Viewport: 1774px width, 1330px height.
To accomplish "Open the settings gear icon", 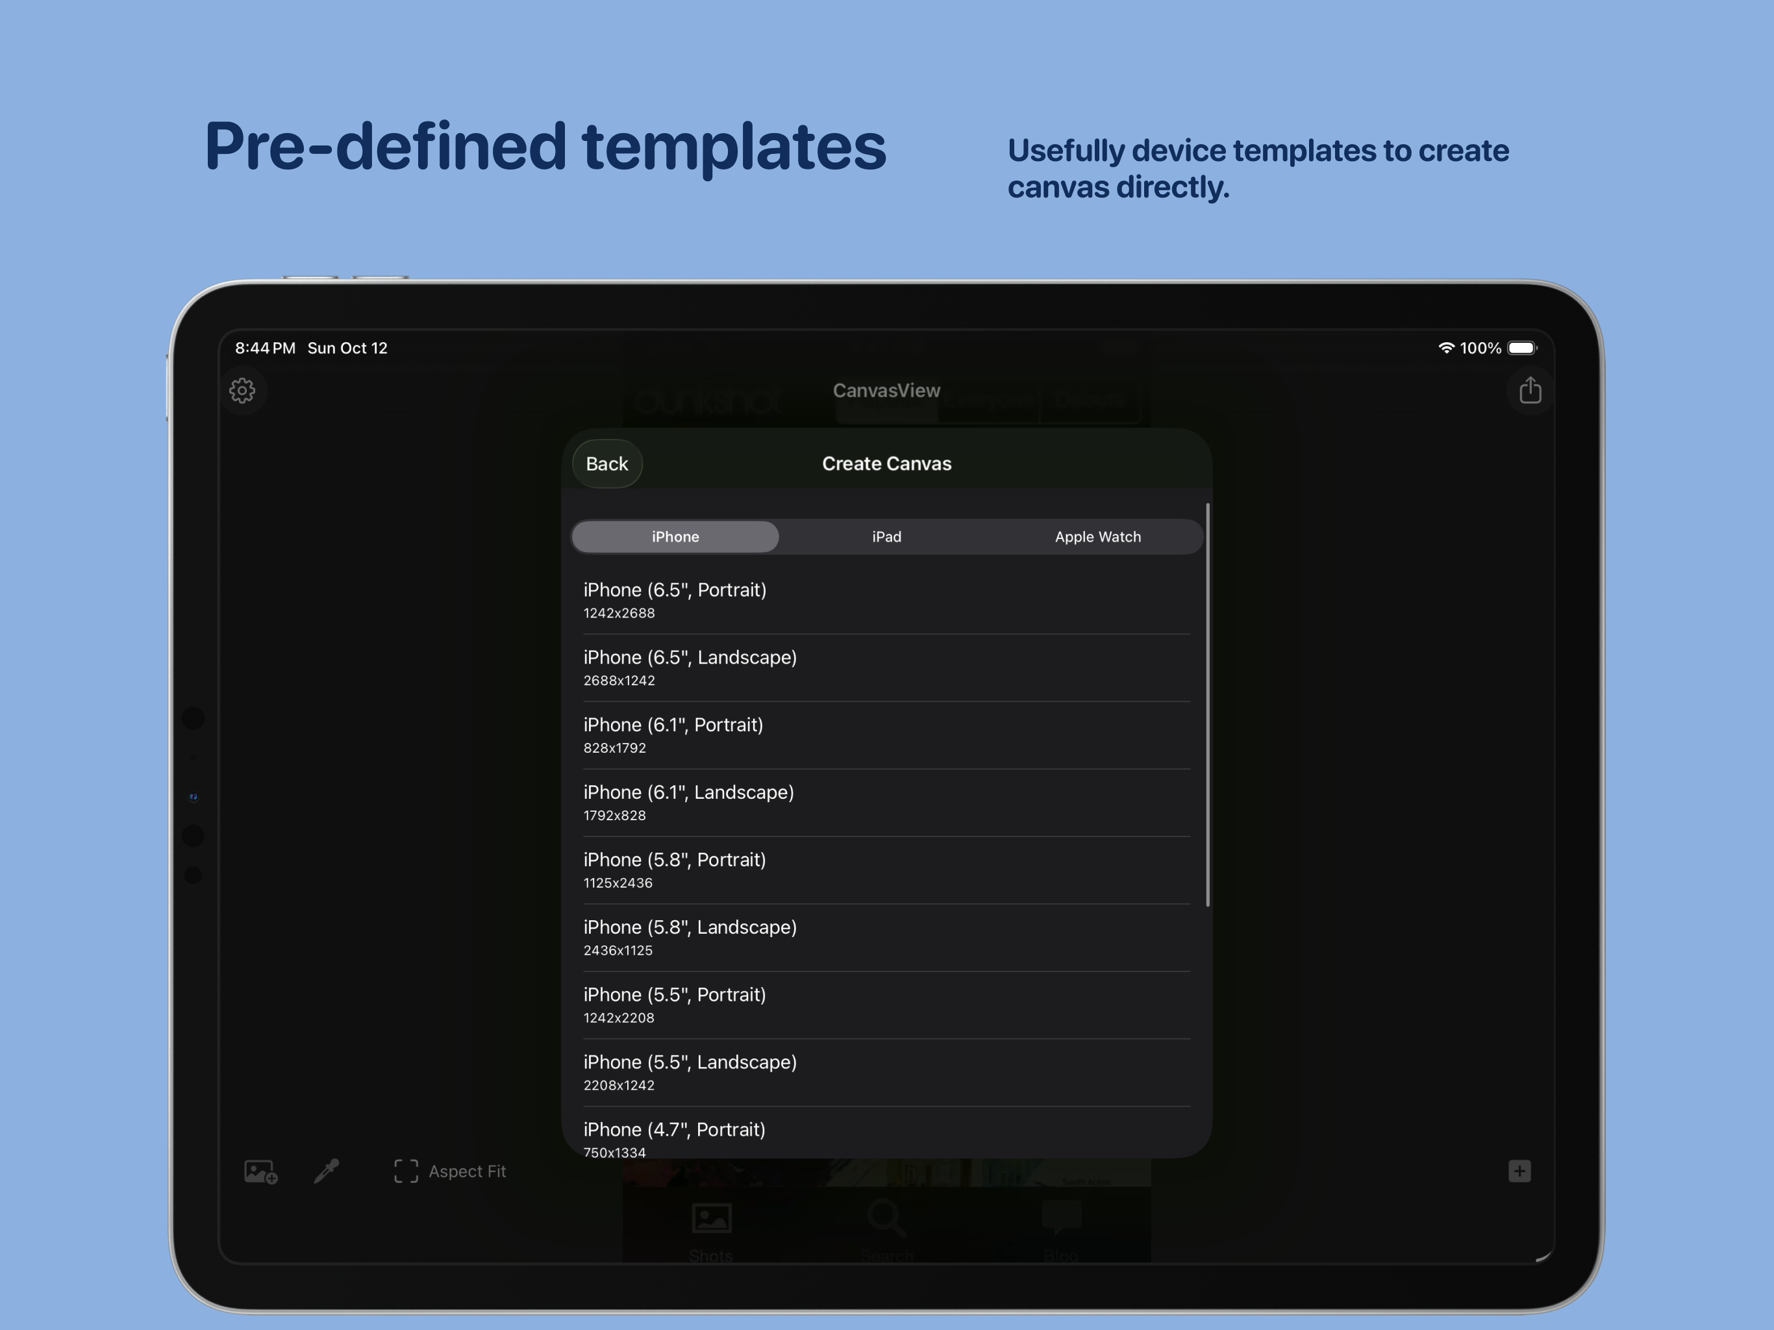I will (x=242, y=391).
